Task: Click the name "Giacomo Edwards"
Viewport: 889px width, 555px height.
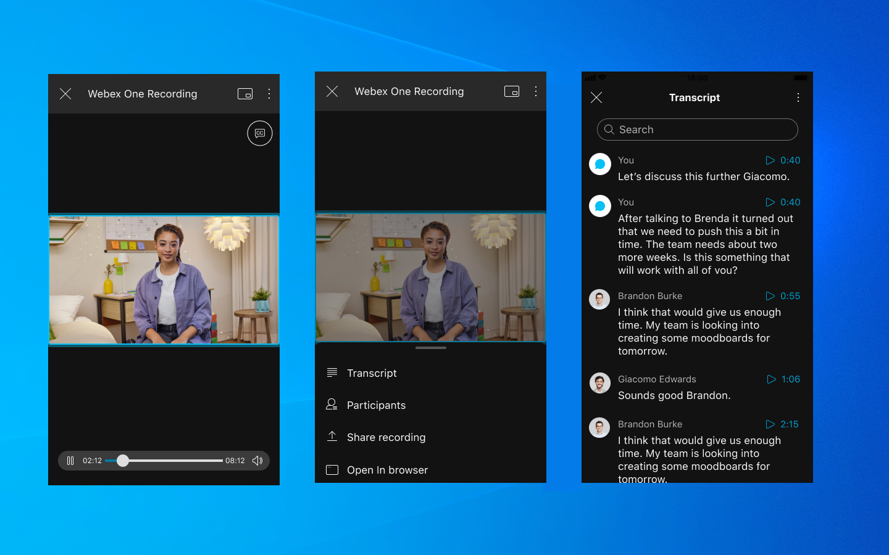Action: (657, 379)
